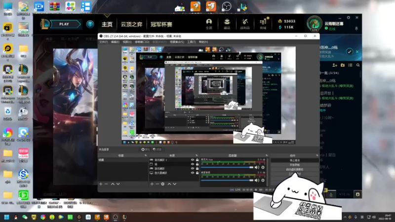
Task: Move scene up in Scenes panel
Action: pyautogui.click(x=113, y=184)
